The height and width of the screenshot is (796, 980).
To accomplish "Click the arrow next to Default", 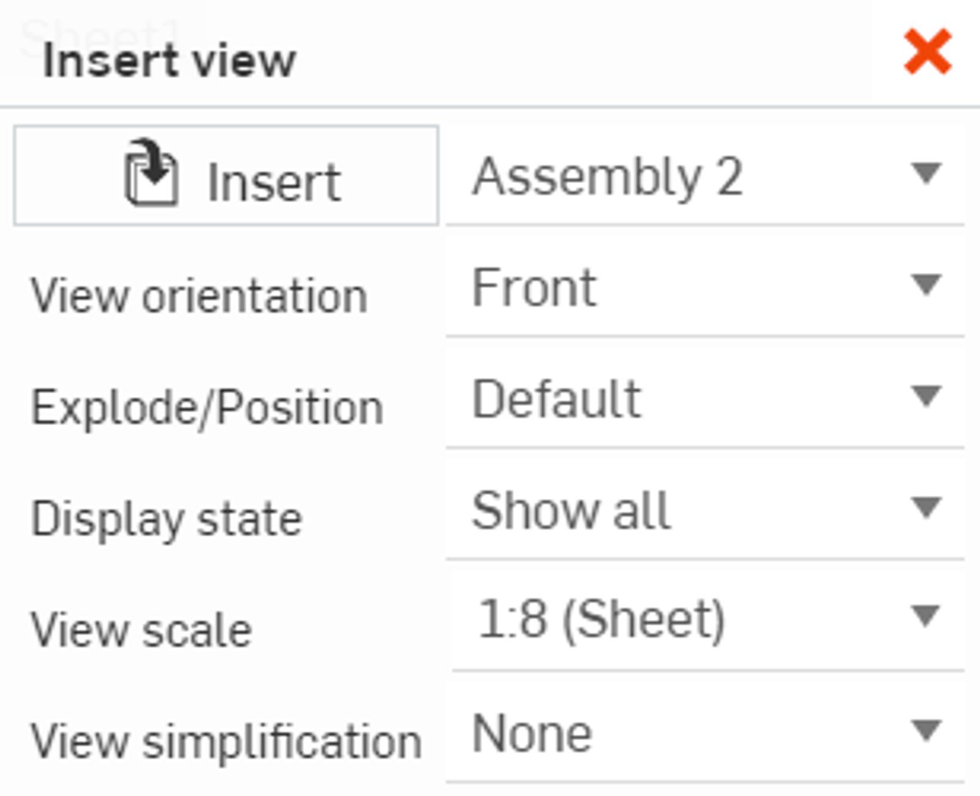I will click(x=925, y=396).
